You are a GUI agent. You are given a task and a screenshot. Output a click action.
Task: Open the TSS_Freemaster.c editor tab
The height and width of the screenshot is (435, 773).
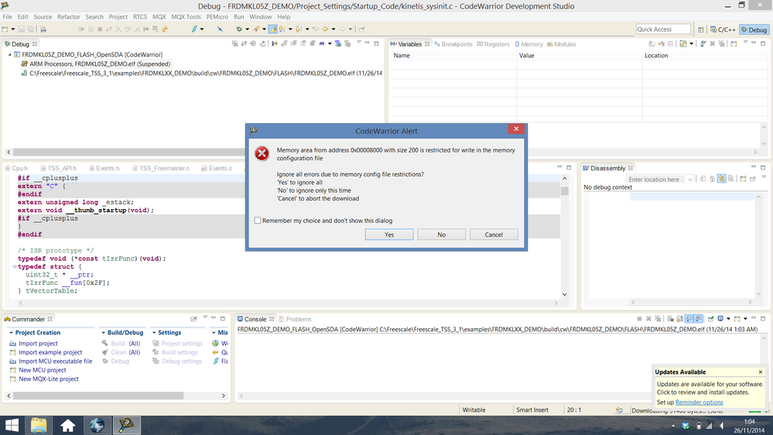point(161,168)
